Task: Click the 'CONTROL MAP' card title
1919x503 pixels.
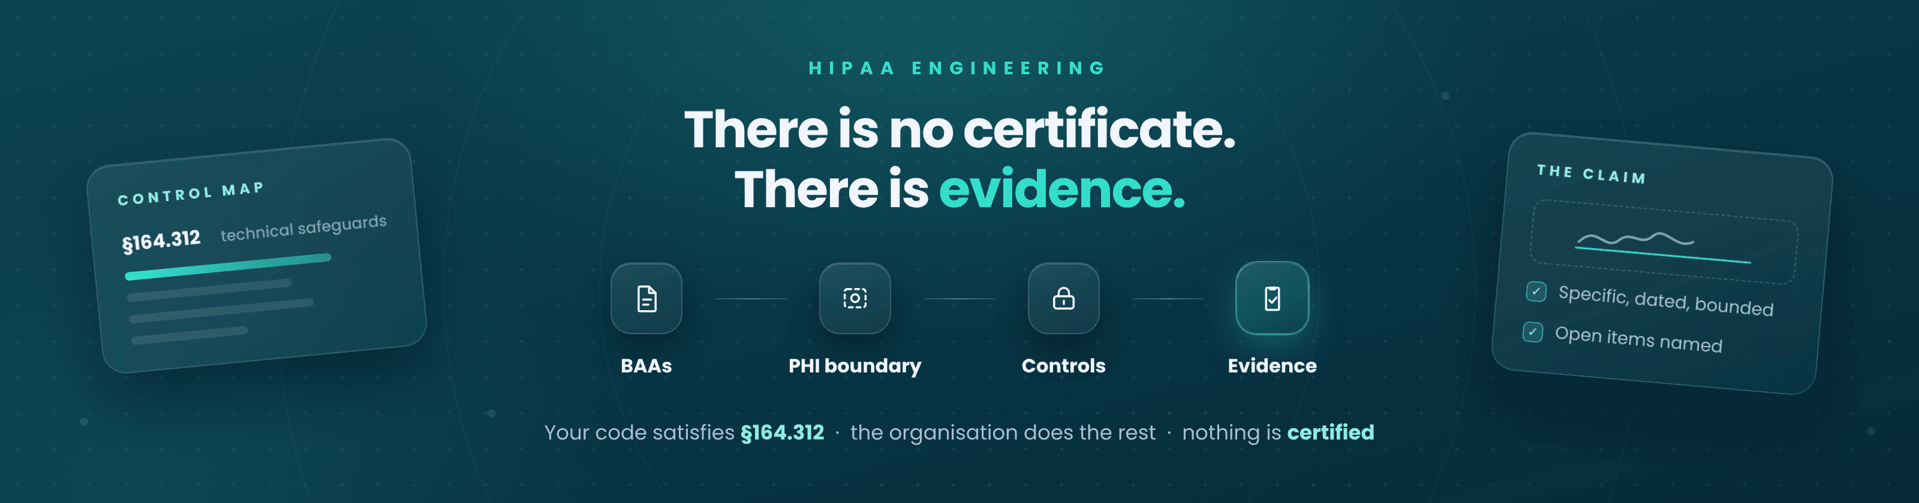Action: pyautogui.click(x=191, y=193)
